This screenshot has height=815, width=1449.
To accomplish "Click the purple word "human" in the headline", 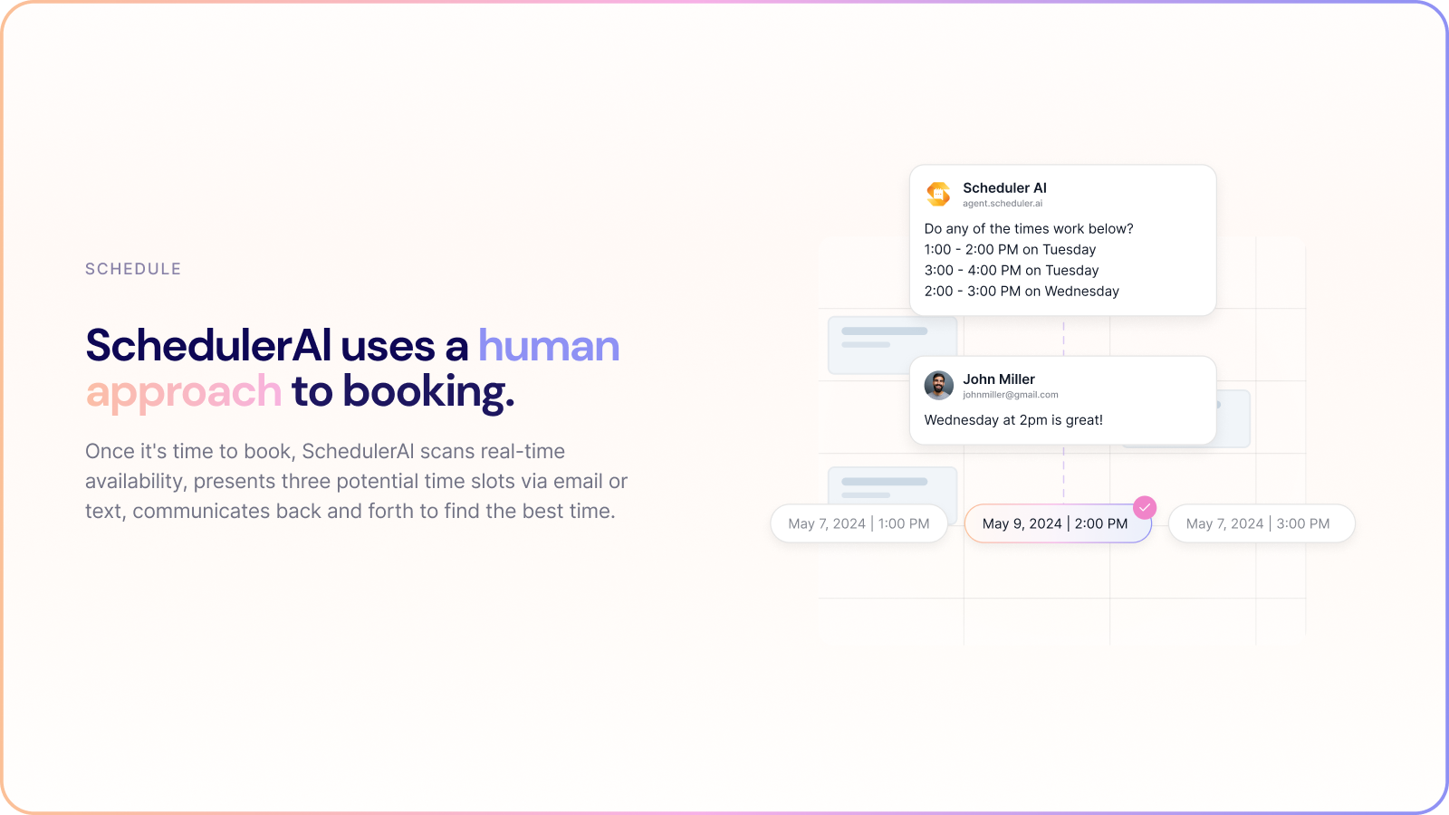I will [x=549, y=346].
